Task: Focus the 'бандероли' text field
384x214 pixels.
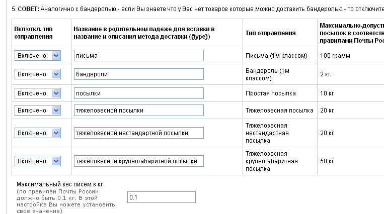Action: click(138, 74)
